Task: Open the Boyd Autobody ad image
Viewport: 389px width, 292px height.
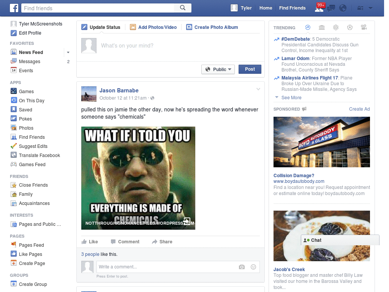Action: click(x=321, y=142)
